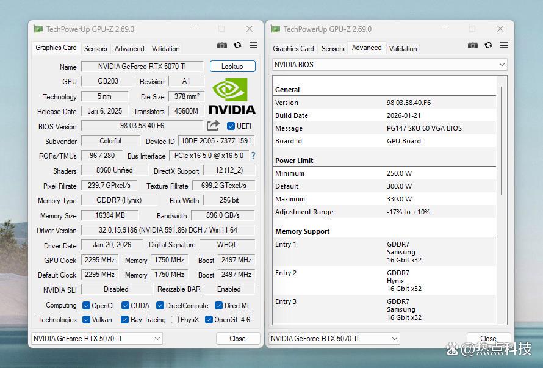Image resolution: width=543 pixels, height=368 pixels.
Task: Click the GPU field GB203
Action: click(x=108, y=81)
